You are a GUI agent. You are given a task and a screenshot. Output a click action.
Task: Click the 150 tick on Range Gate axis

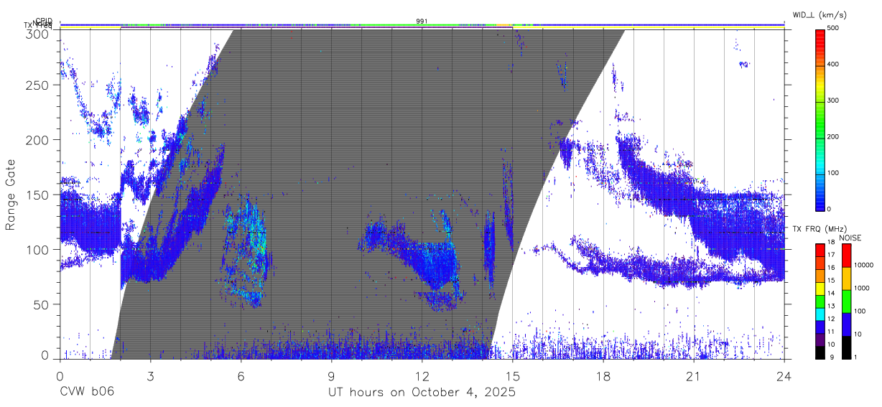click(x=38, y=195)
